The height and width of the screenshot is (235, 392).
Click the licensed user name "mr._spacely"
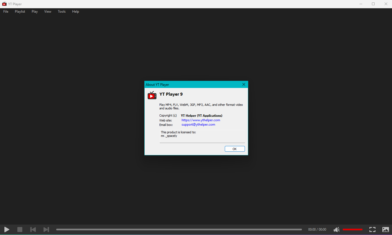[x=169, y=136]
